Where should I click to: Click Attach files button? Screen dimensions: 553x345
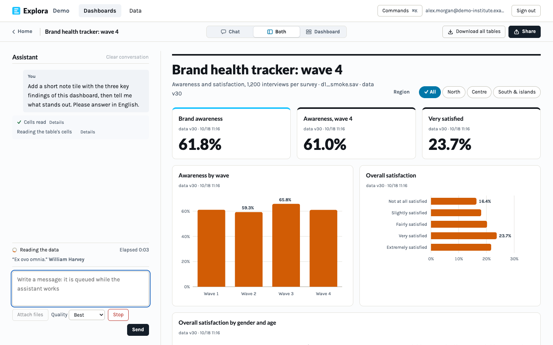pos(30,315)
